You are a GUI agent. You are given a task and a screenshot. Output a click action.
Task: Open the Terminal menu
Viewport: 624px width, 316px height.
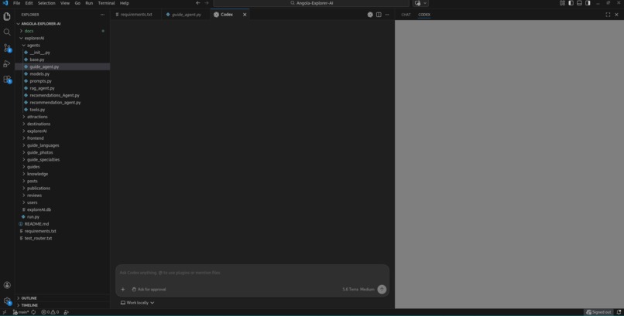[106, 3]
